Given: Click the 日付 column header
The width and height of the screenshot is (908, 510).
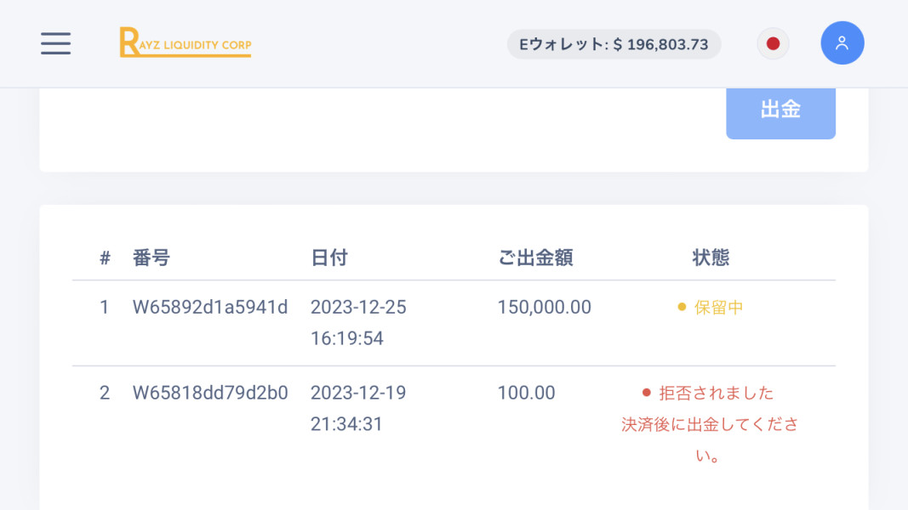Looking at the screenshot, I should 329,258.
